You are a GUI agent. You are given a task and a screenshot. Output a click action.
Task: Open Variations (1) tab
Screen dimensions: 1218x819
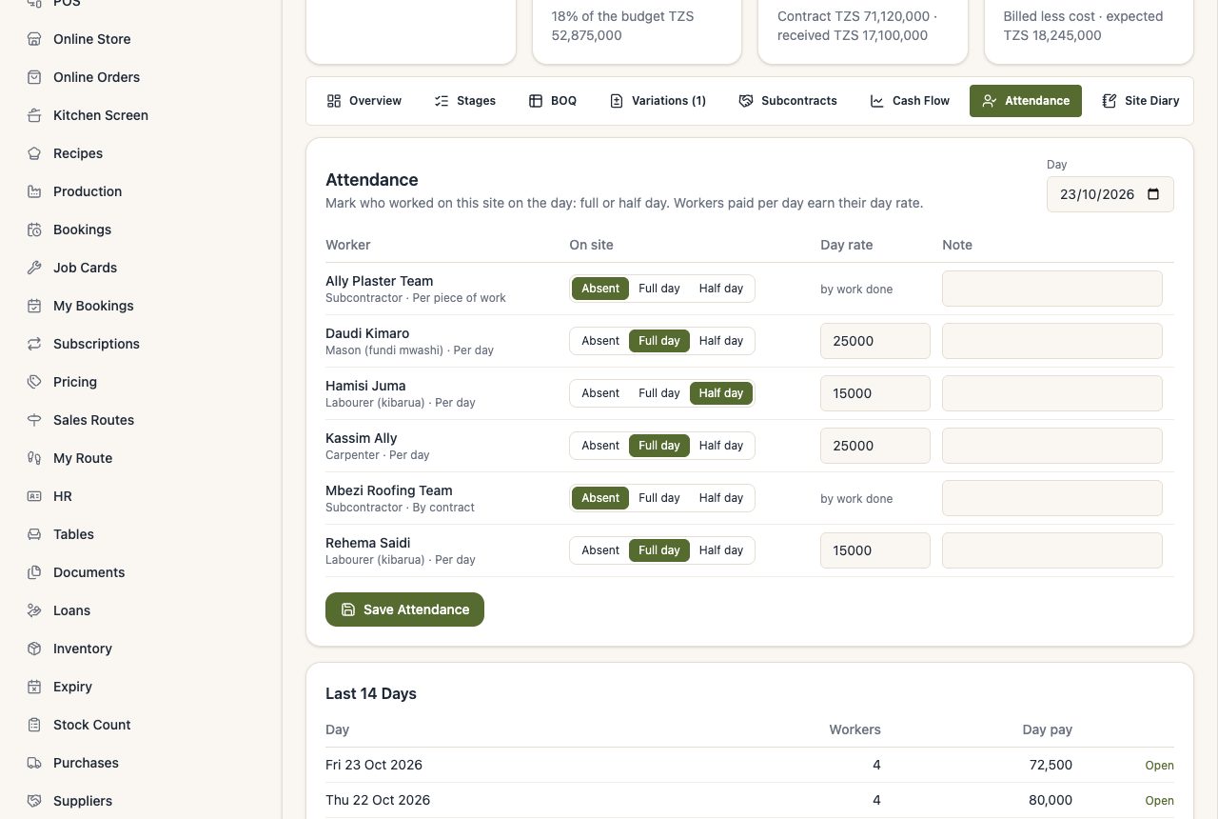[658, 101]
